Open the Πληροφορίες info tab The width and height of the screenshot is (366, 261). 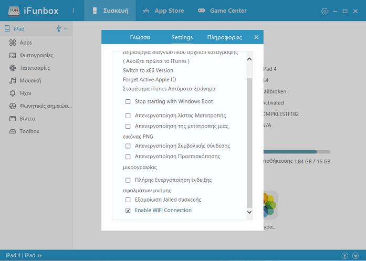(x=225, y=37)
